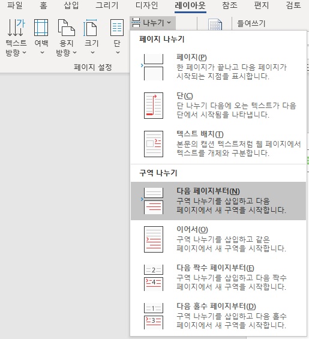Open the 참조 tab

coord(230,5)
